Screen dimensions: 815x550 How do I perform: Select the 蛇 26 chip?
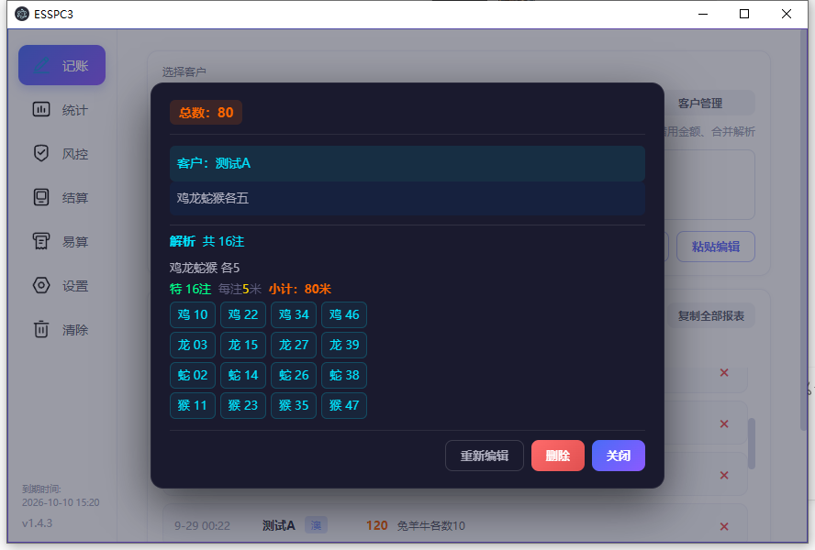point(294,375)
